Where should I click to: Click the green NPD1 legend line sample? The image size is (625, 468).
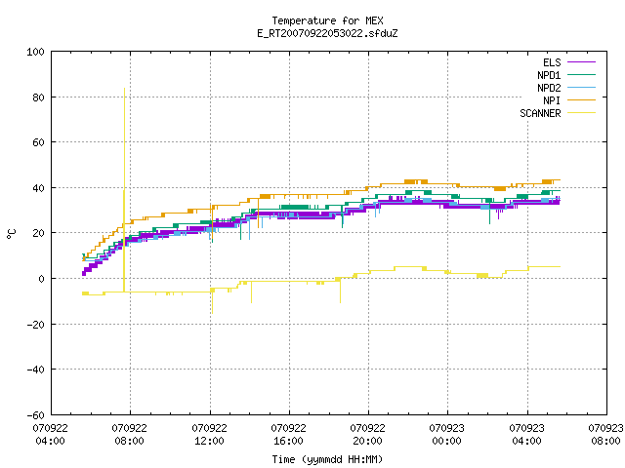[581, 74]
